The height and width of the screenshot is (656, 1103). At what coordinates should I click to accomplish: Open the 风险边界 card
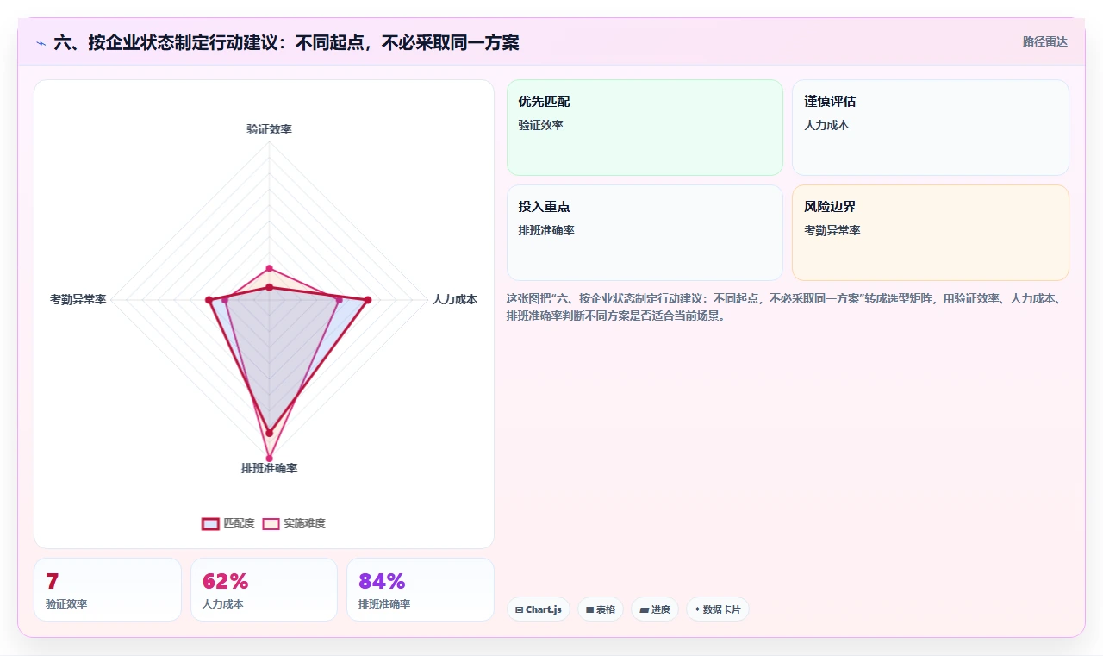[x=931, y=233]
